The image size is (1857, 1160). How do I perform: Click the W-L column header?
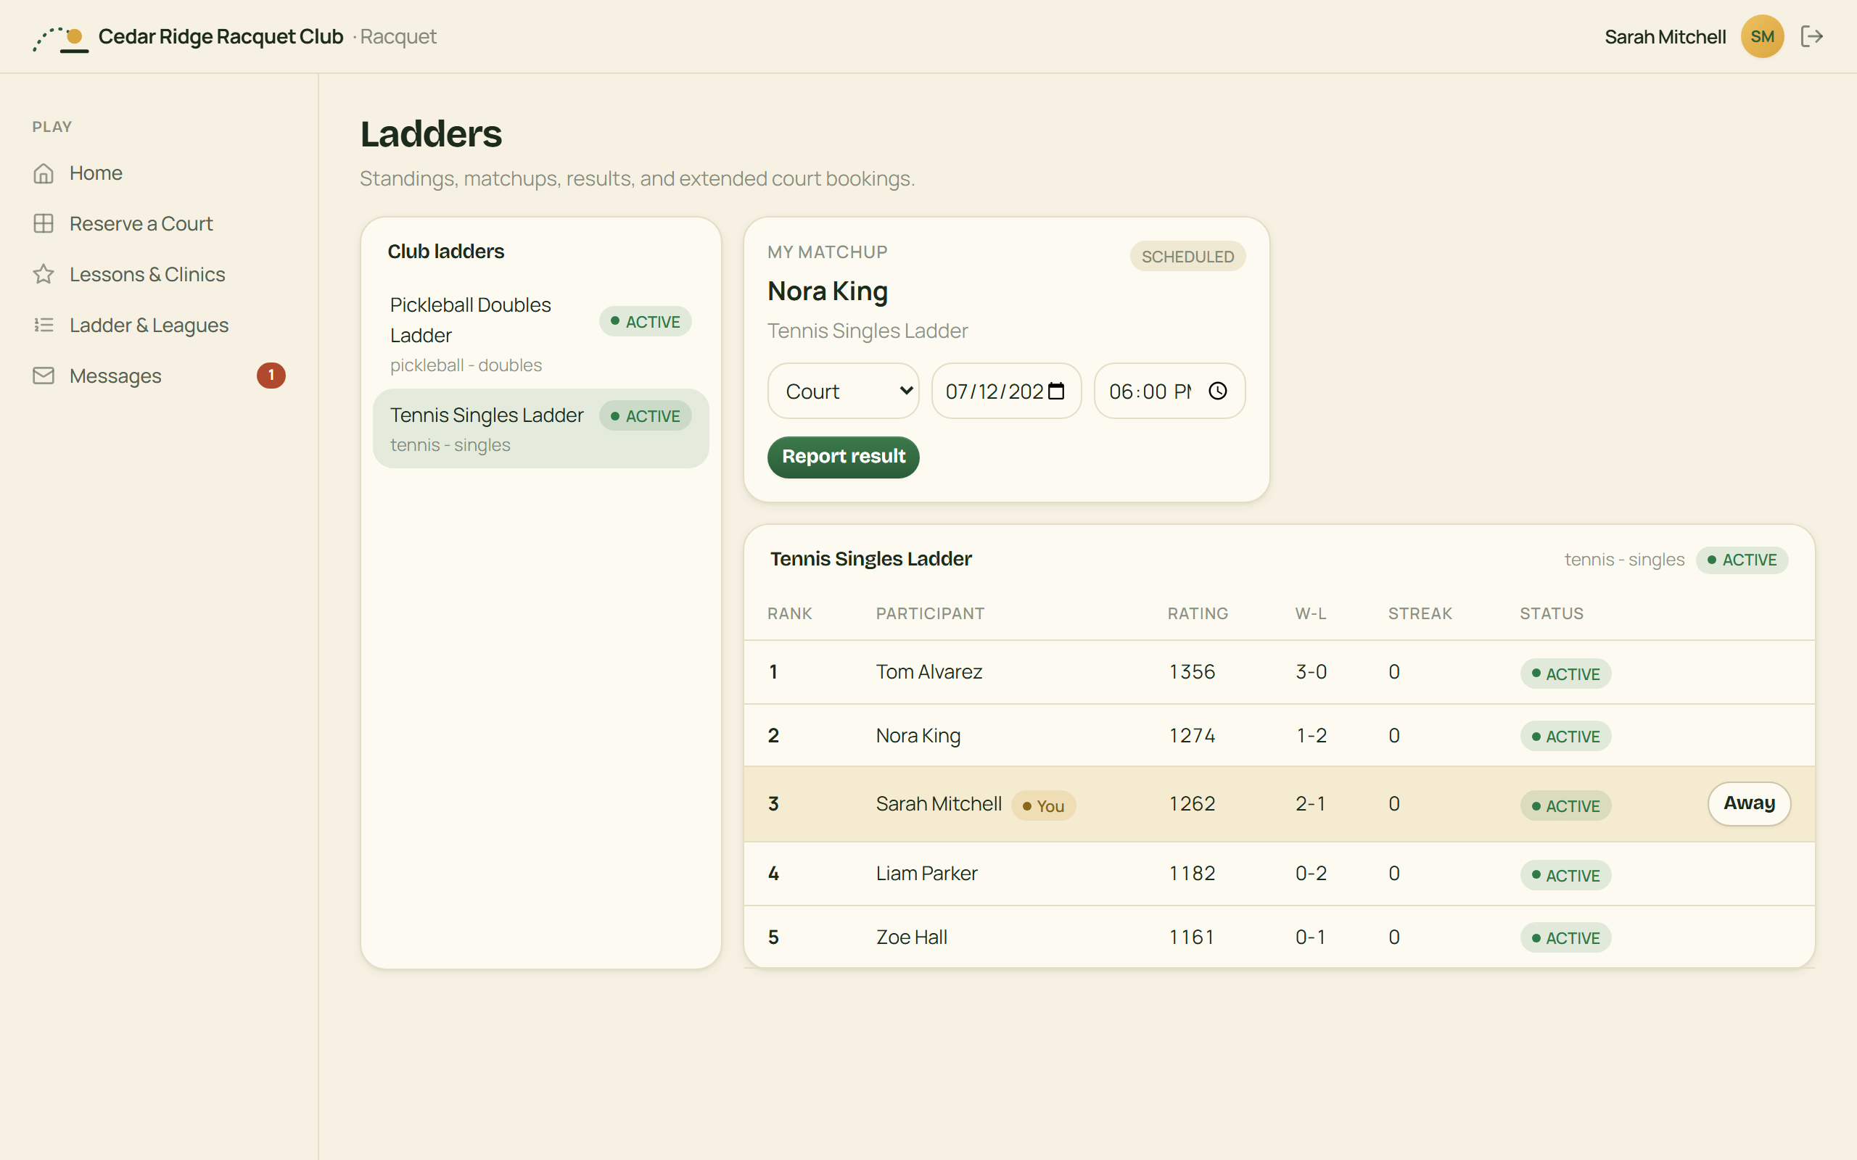(x=1310, y=613)
